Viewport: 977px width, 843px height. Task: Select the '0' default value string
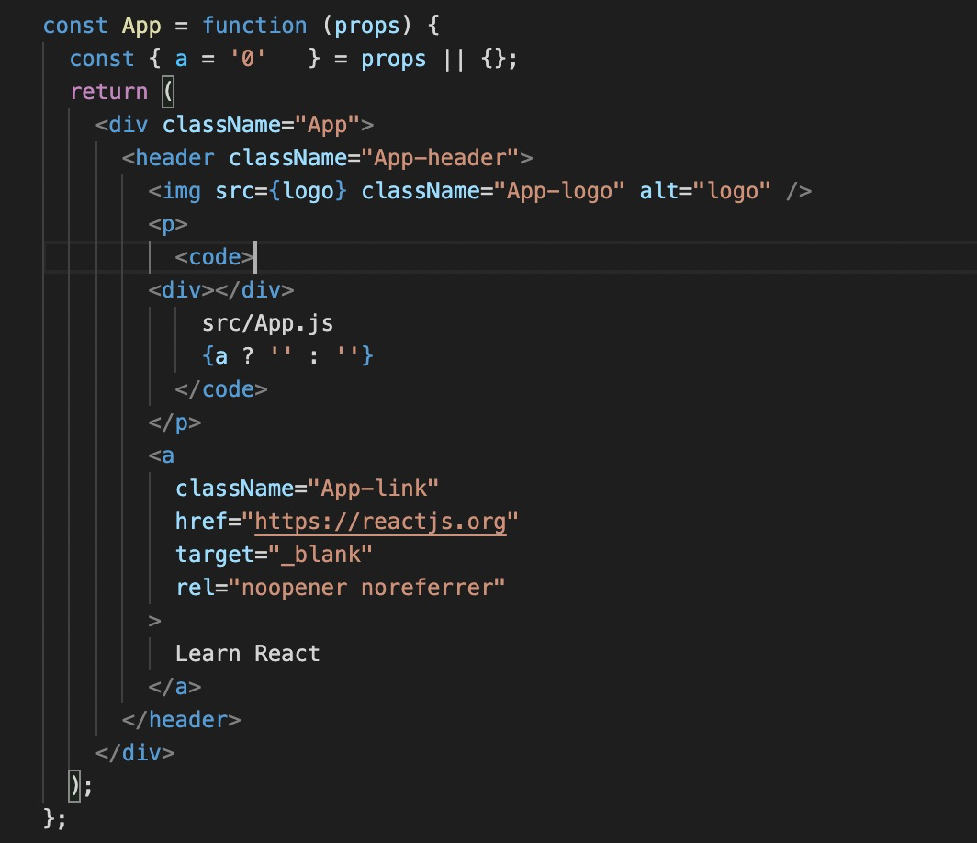247,59
